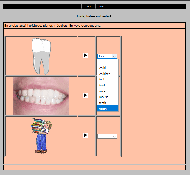Image resolution: width=190 pixels, height=175 pixels.
Task: Click the single tooth illustration
Action: pos(41,56)
